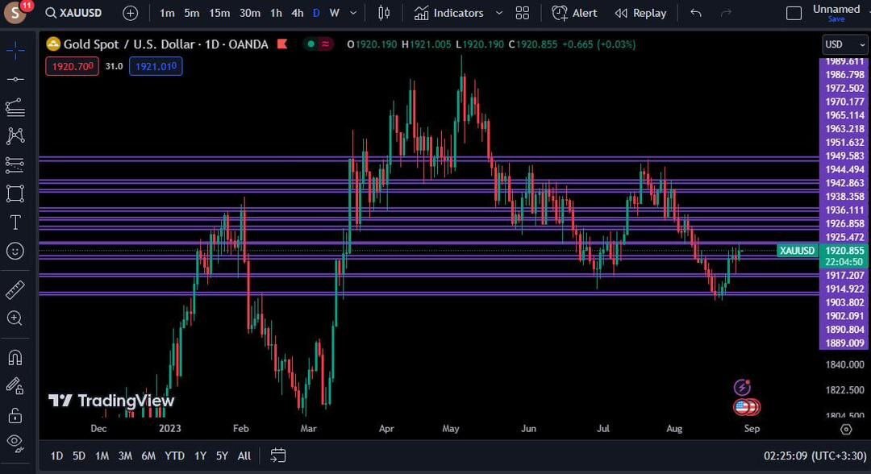
Task: Redo the chart action
Action: pos(726,13)
